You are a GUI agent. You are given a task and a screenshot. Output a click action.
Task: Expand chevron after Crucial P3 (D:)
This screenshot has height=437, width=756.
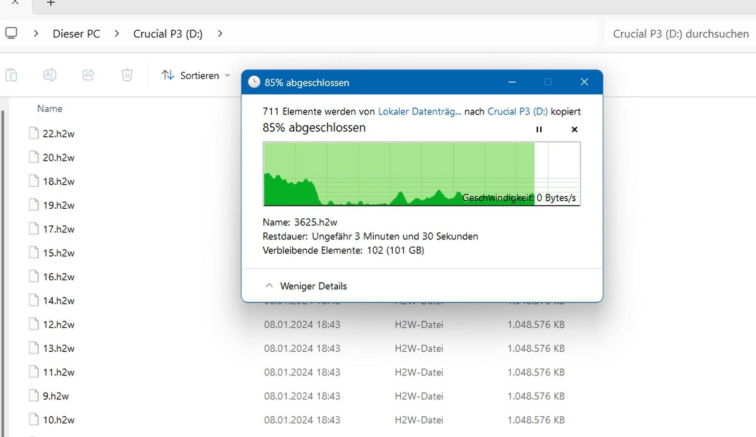220,34
